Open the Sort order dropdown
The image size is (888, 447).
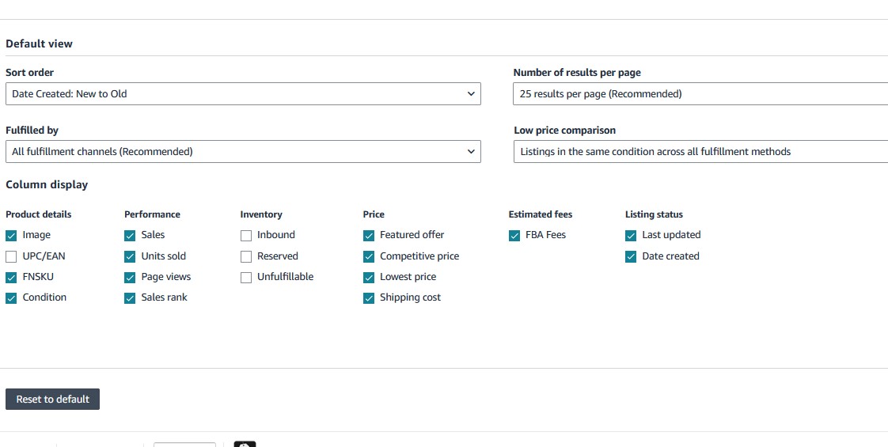(x=243, y=94)
